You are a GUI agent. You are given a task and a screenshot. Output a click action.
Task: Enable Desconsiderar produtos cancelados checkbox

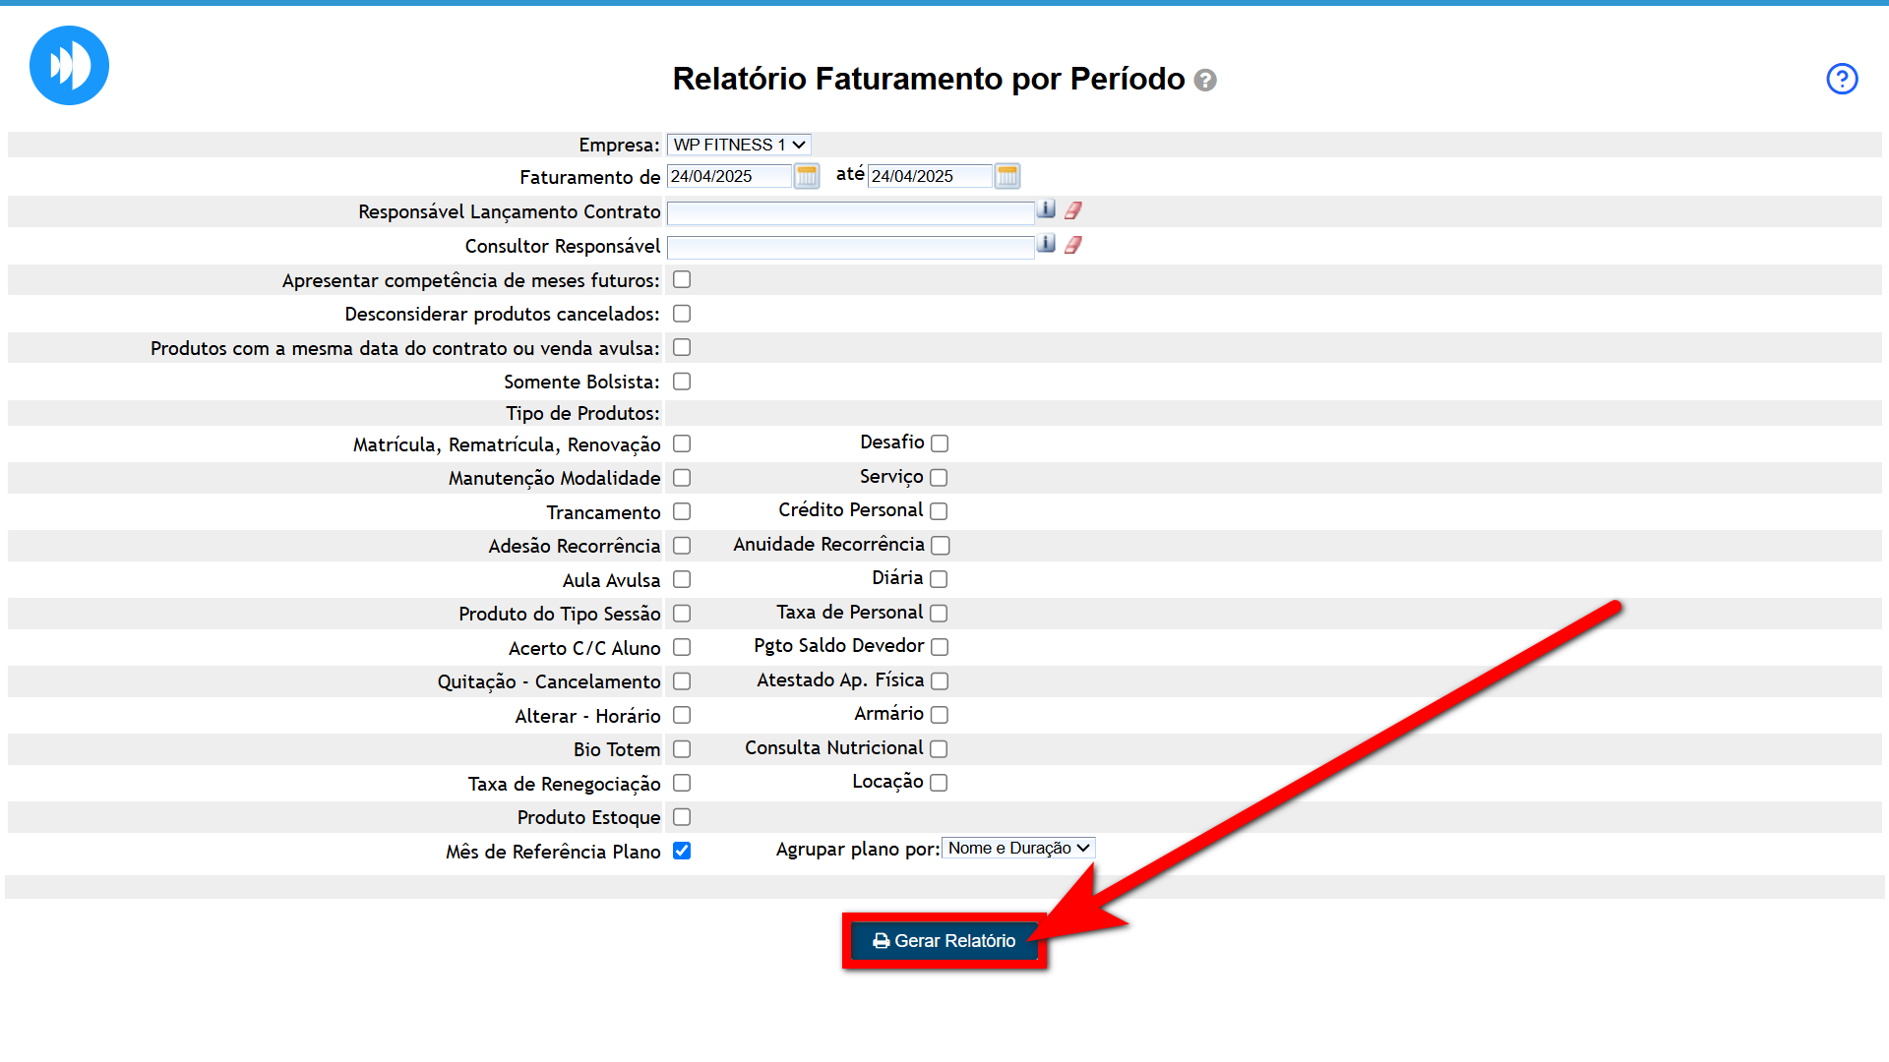click(x=682, y=314)
